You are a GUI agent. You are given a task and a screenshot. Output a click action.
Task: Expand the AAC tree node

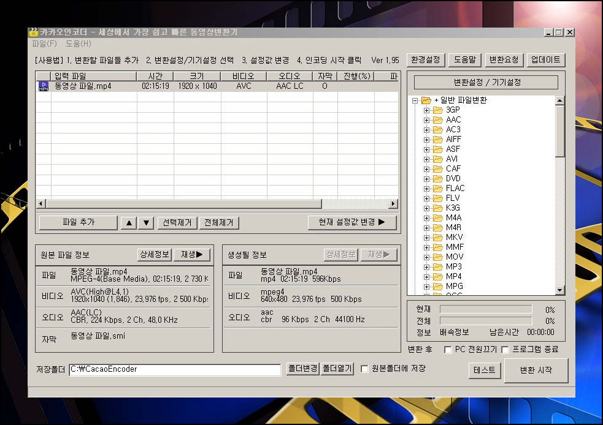click(x=426, y=120)
